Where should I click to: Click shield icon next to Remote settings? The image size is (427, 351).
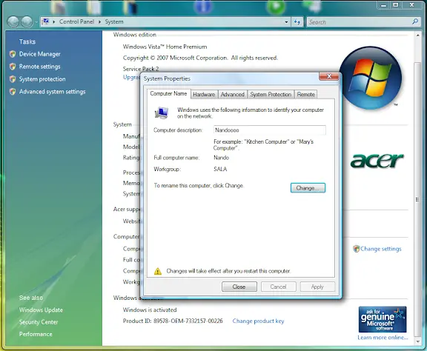tap(13, 67)
